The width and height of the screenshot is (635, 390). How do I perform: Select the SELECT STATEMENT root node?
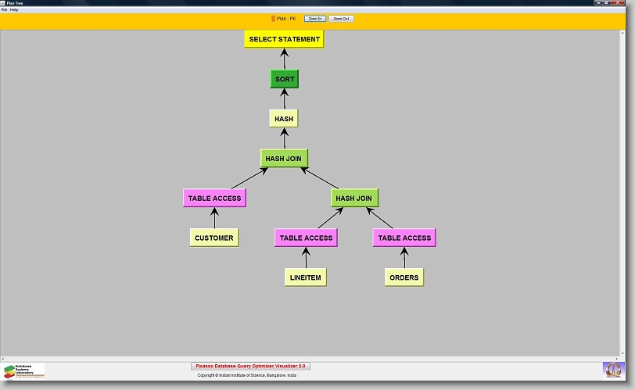[284, 39]
